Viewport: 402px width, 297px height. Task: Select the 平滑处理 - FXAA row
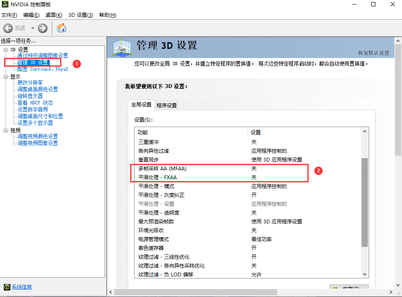pyautogui.click(x=248, y=178)
